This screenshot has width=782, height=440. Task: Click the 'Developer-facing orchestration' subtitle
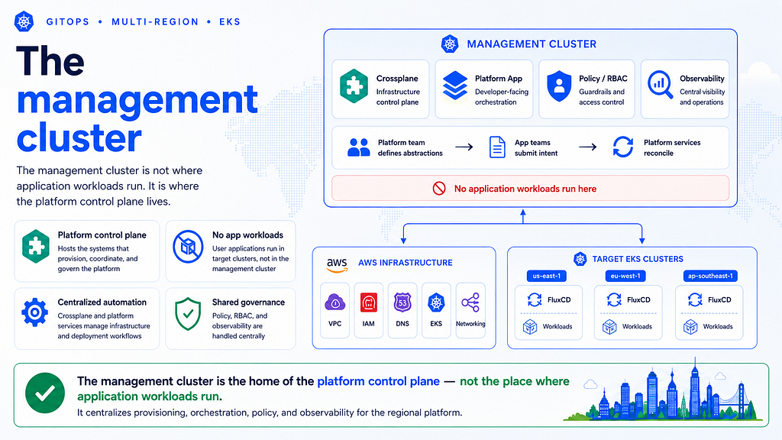[502, 97]
